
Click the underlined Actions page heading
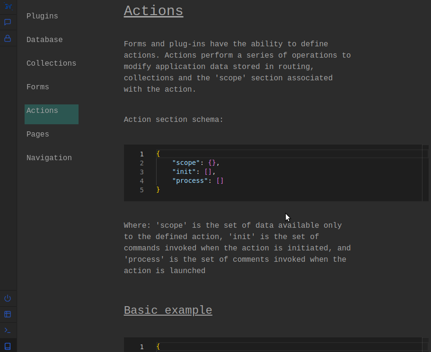(x=153, y=11)
